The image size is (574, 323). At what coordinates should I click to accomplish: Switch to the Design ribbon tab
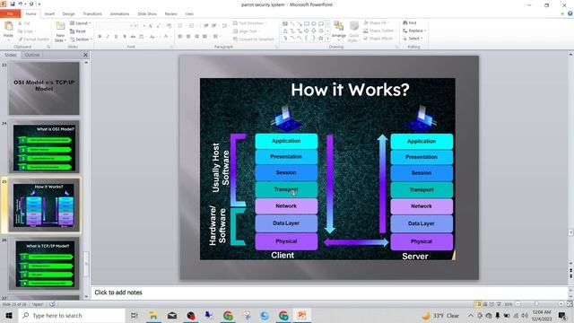pyautogui.click(x=68, y=14)
